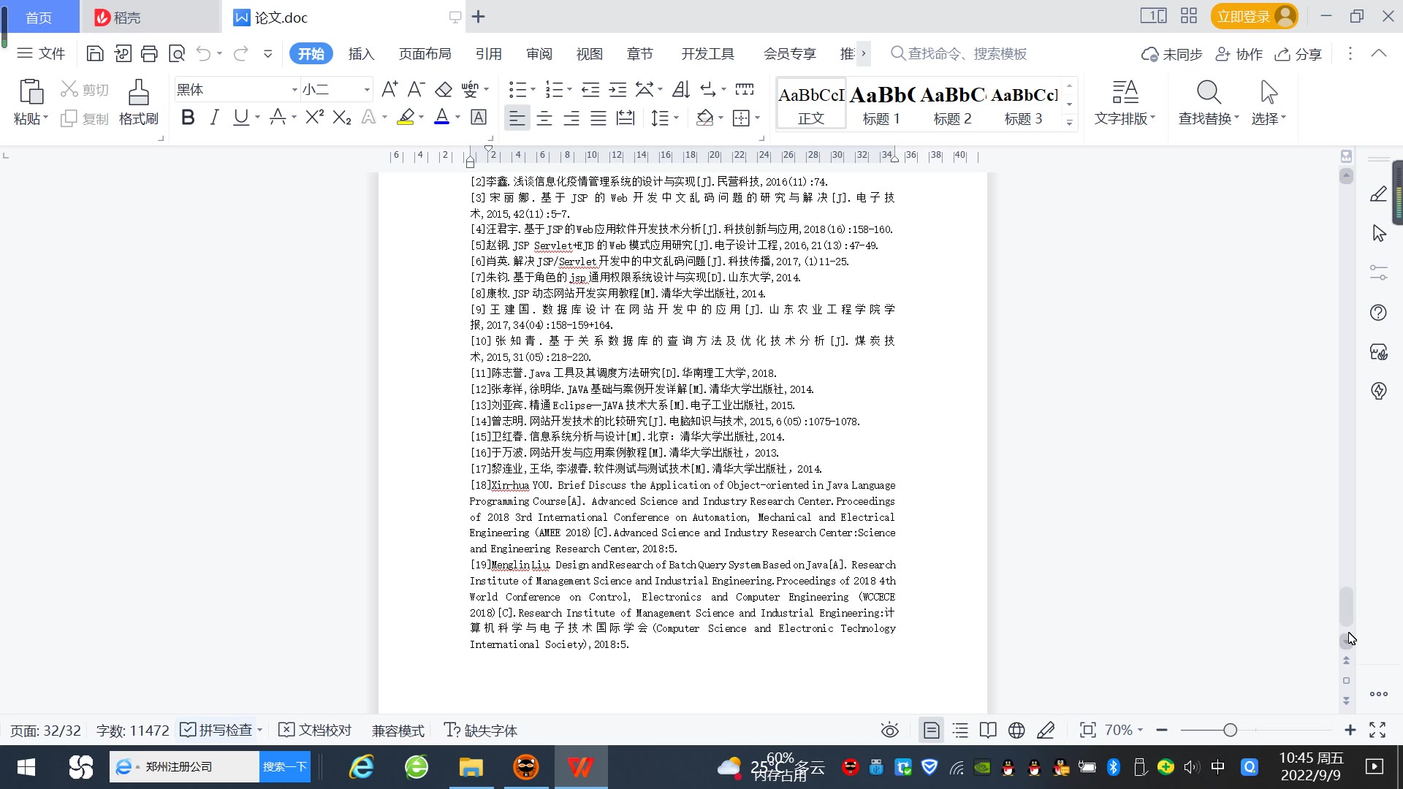
Task: Increase paragraph indent
Action: (618, 89)
